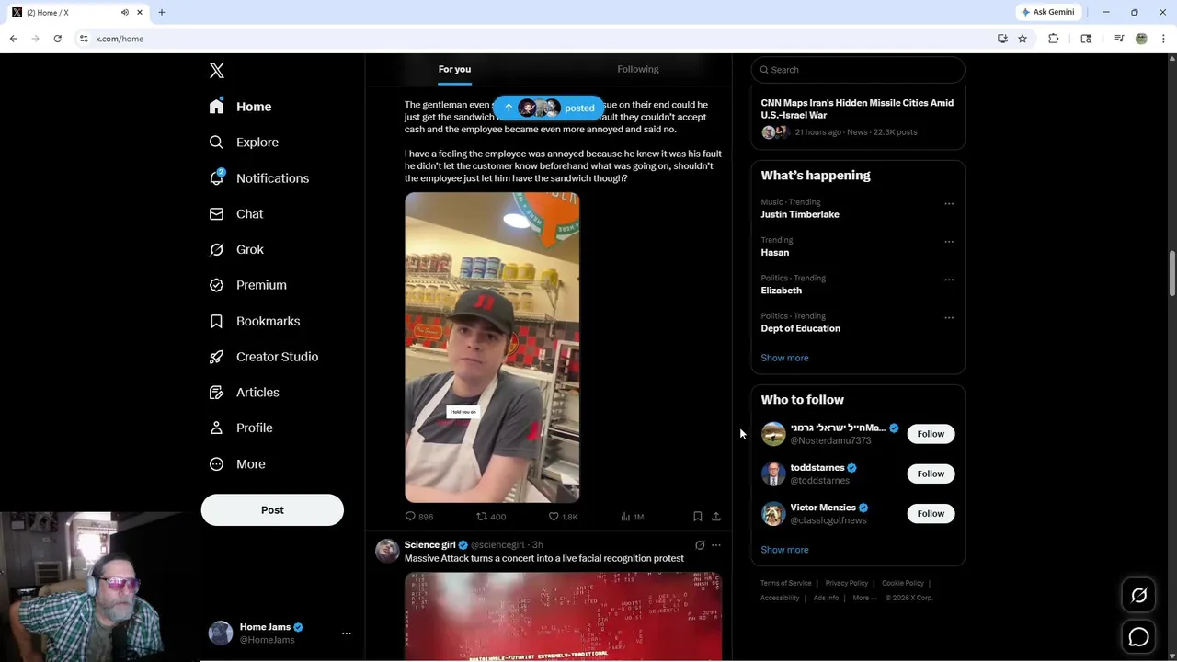Image resolution: width=1177 pixels, height=662 pixels.
Task: Open Victor Menzies profile avatar
Action: 773,514
